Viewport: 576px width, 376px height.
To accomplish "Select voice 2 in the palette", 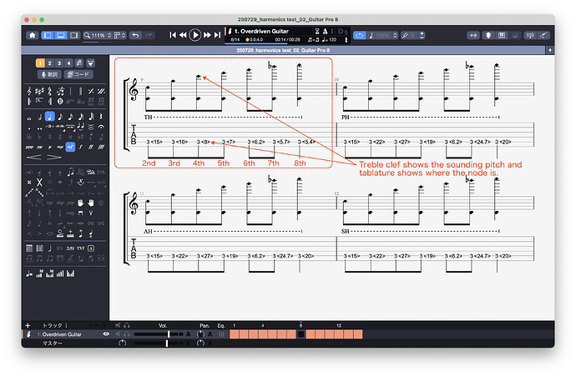I will (49, 63).
